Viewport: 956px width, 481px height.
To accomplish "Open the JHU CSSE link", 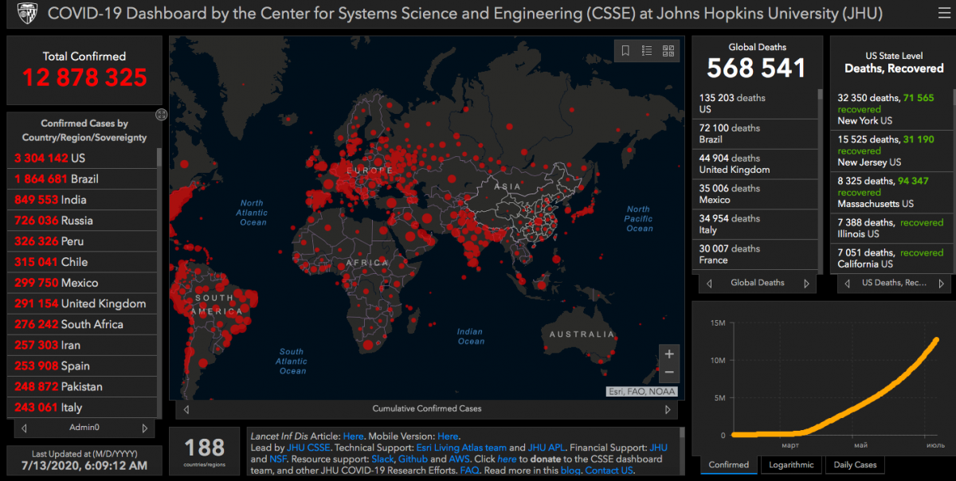I will 308,448.
